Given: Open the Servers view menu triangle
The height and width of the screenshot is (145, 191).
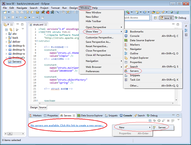Looking at the screenshot, I should 179,120.
